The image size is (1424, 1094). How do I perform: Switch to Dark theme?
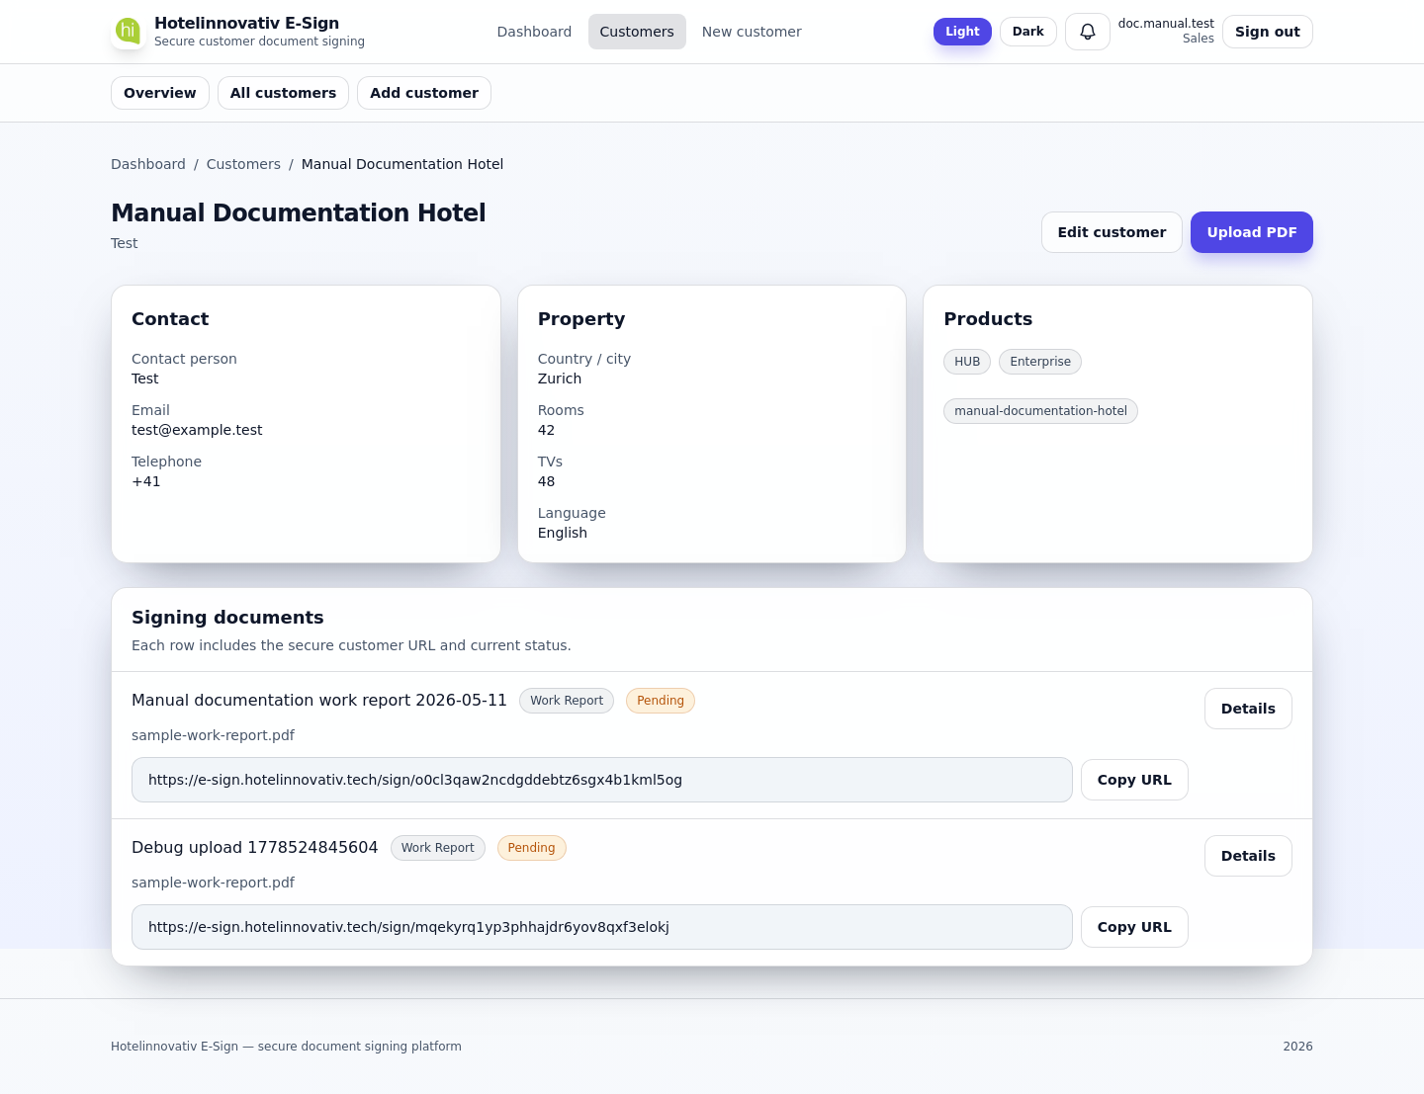coord(1027,32)
